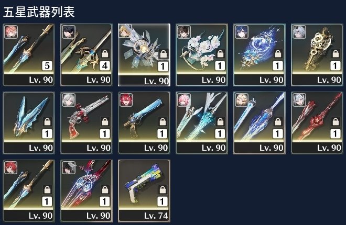This screenshot has height=225, width=346.
Task: Click the blonde avatar on the blue sword card
Action: click(x=242, y=100)
